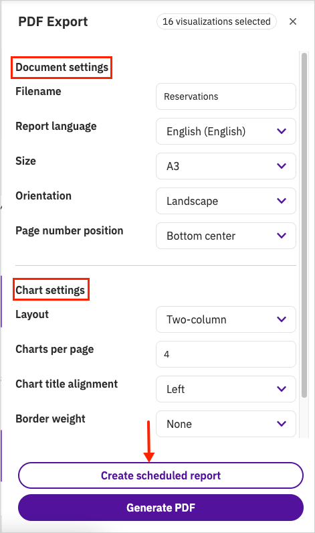The image size is (315, 533).
Task: Click the Orientation chevron icon
Action: (x=282, y=201)
